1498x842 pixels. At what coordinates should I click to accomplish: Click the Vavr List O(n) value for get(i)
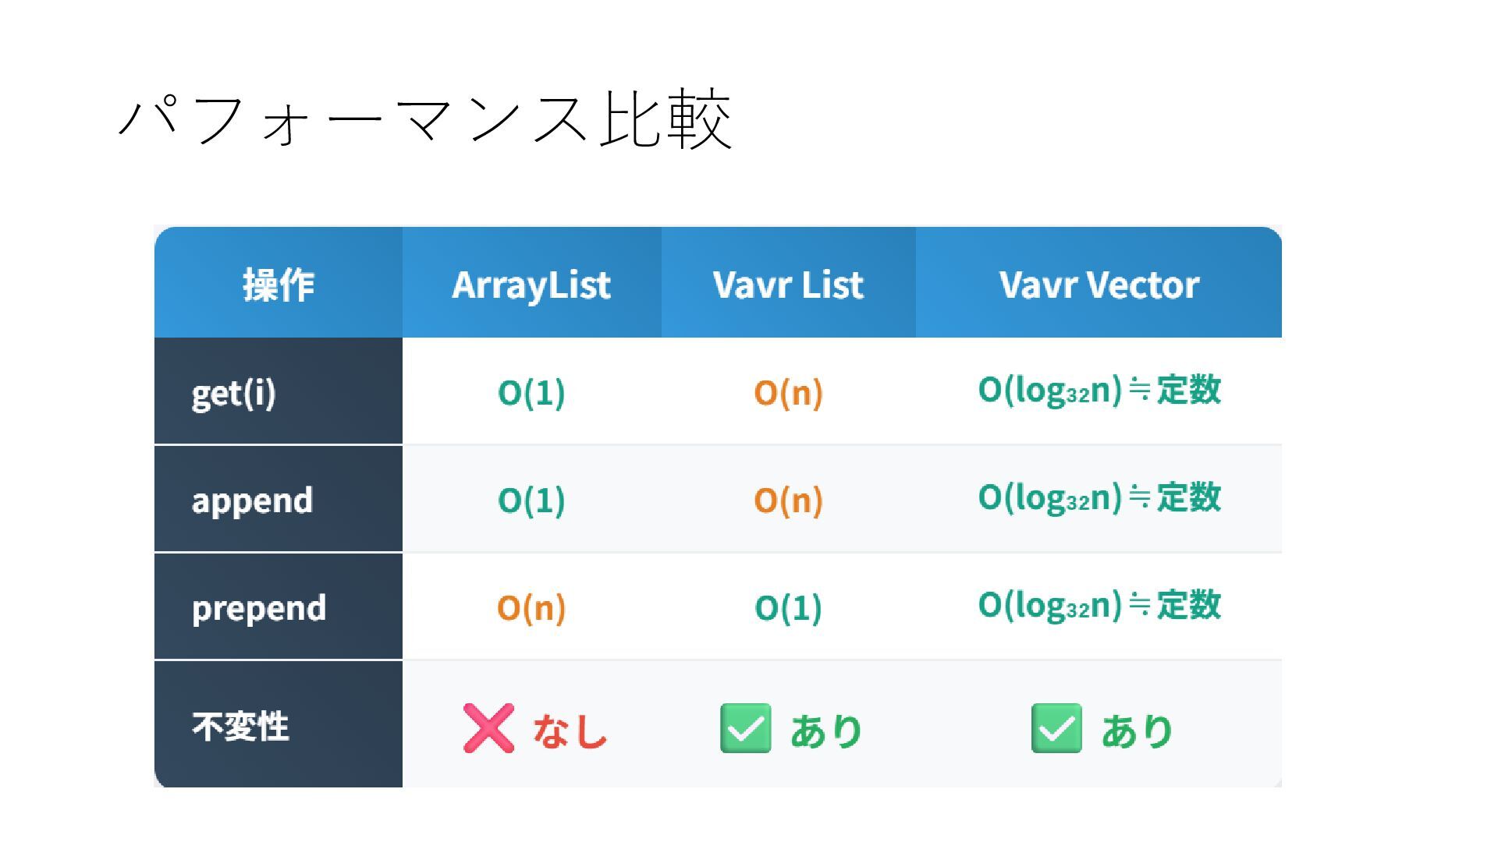point(788,392)
